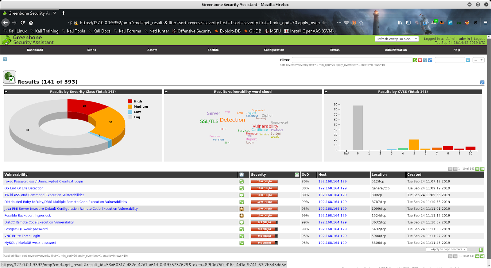The width and height of the screenshot is (491, 268).
Task: Open Firefox library icon
Action: 400,22
